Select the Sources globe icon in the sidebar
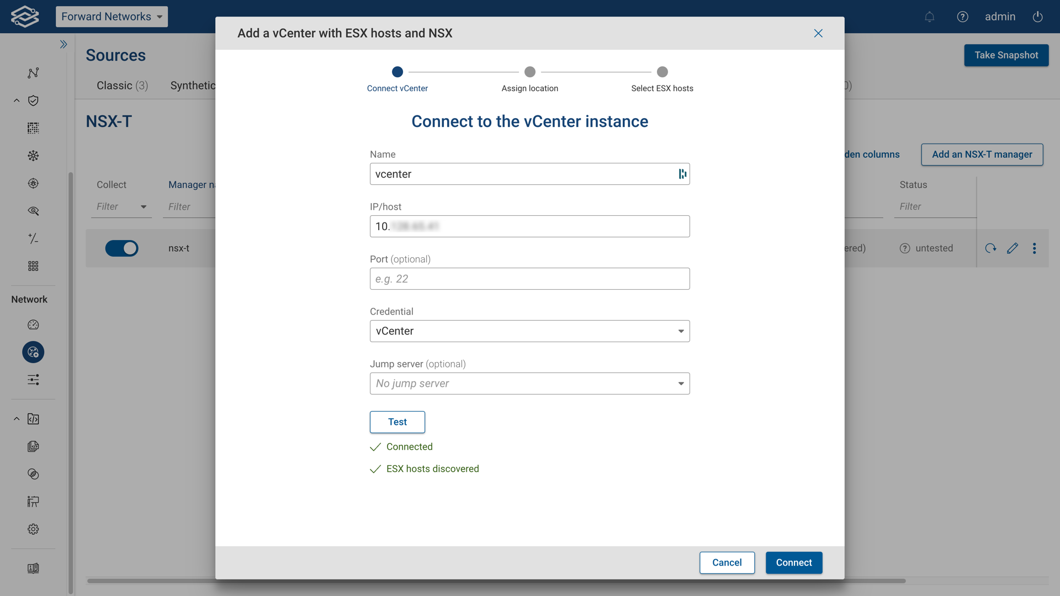 [33, 352]
